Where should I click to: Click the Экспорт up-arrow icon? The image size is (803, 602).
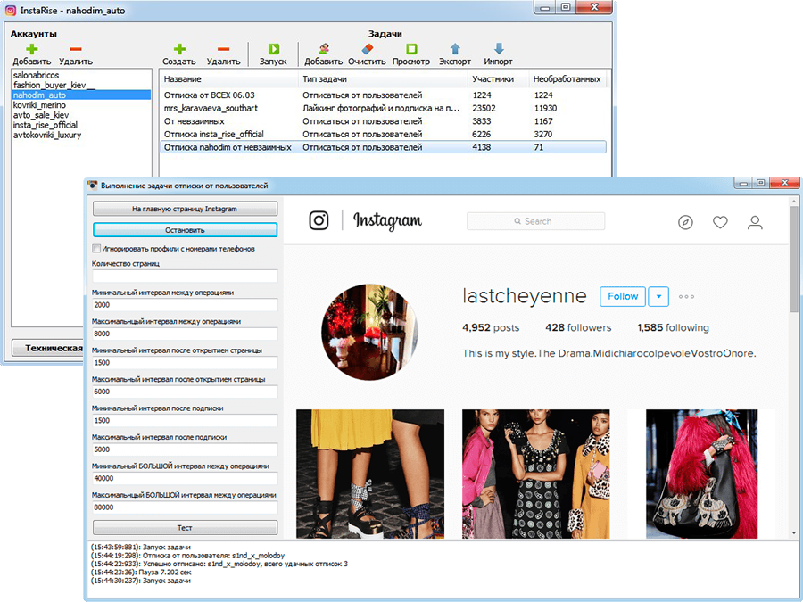tap(455, 49)
